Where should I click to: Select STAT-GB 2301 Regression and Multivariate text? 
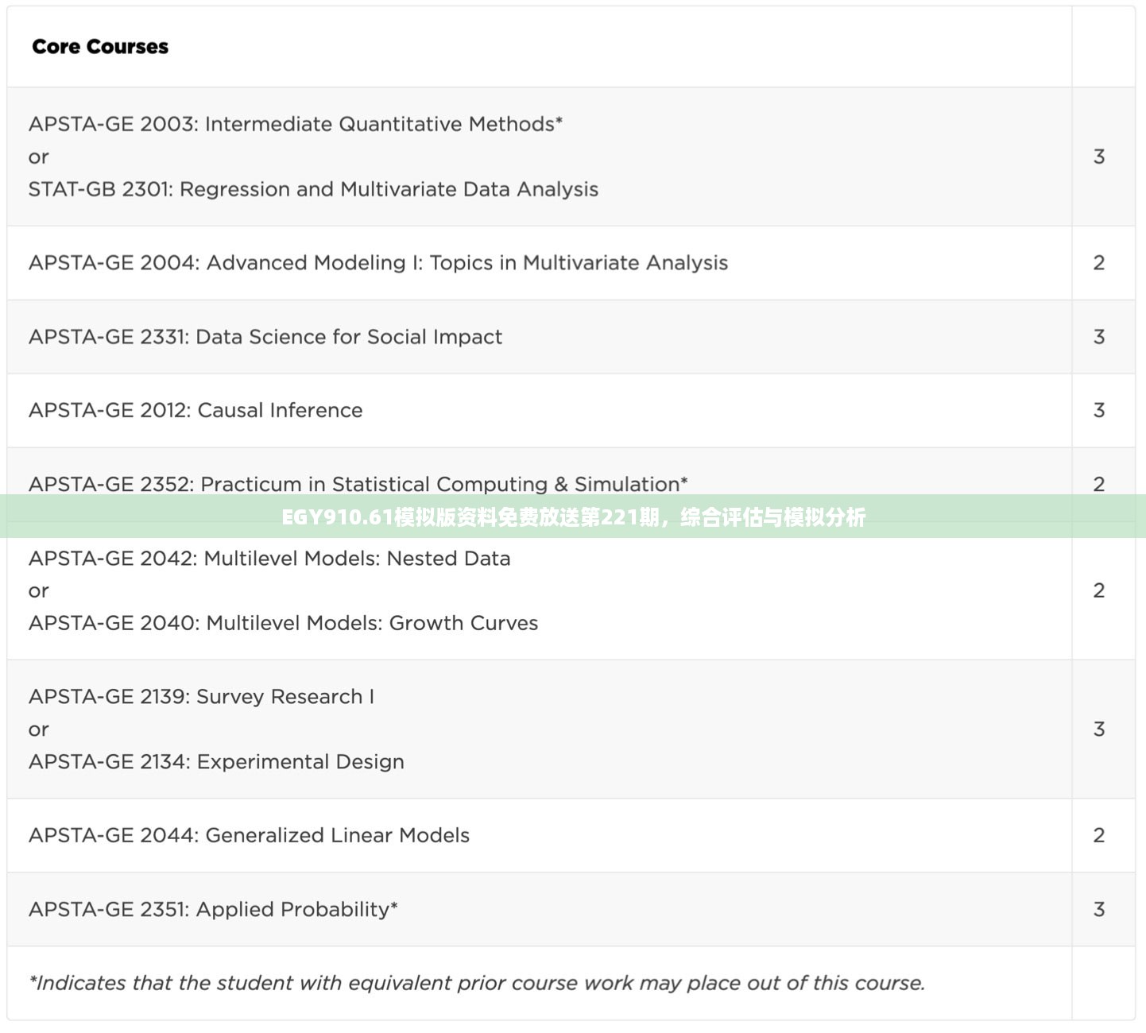coord(313,189)
